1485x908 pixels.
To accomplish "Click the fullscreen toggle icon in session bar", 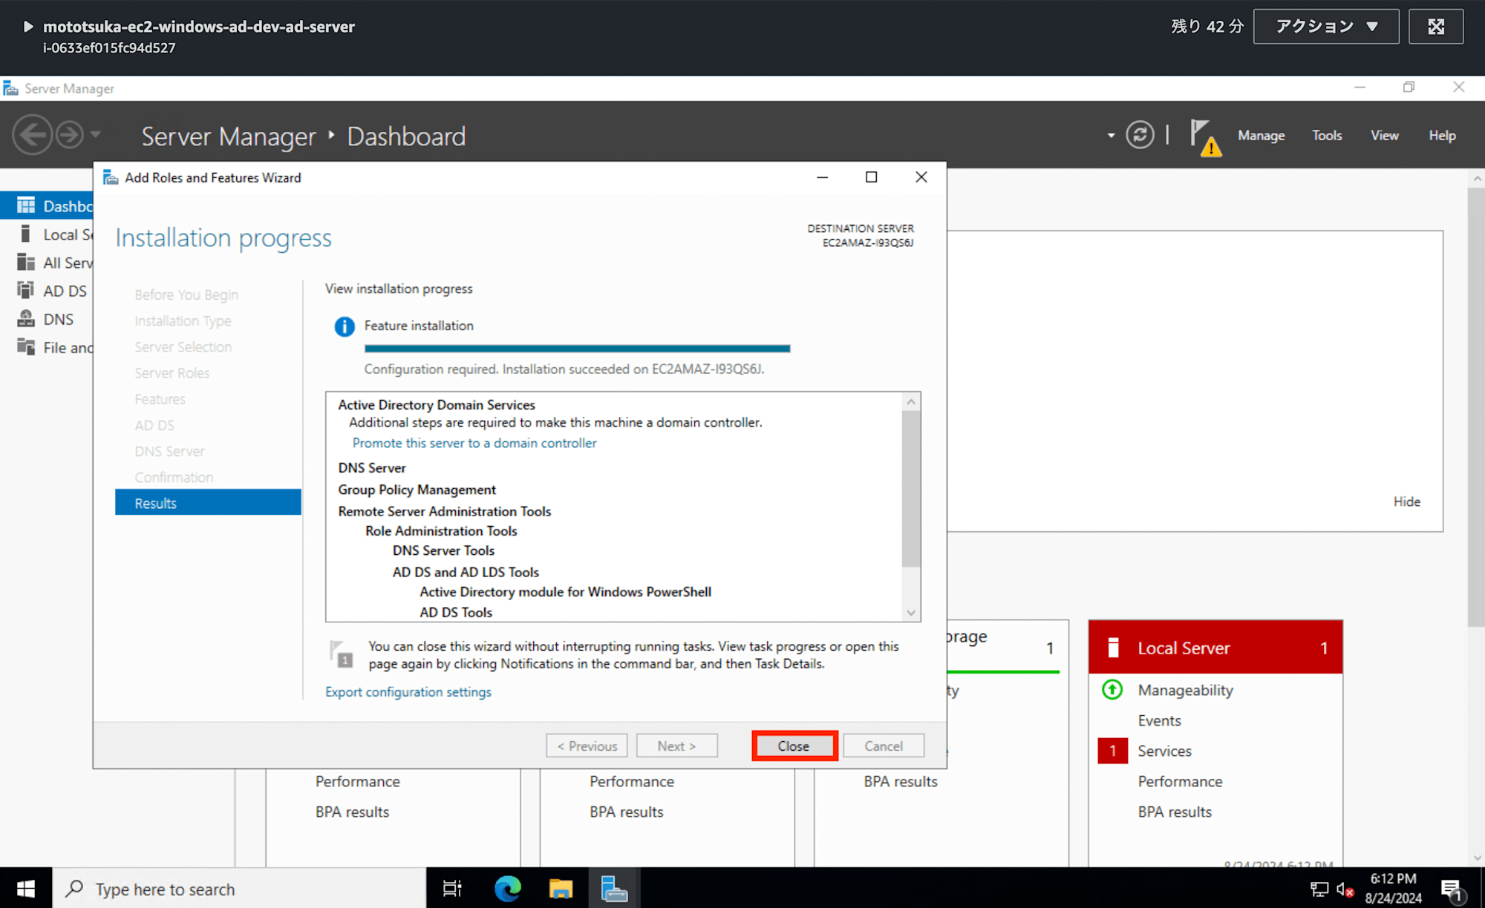I will tap(1436, 27).
